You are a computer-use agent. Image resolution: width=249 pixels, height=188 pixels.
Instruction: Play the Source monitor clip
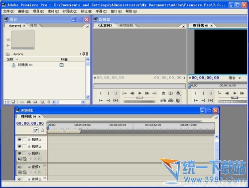(140, 93)
